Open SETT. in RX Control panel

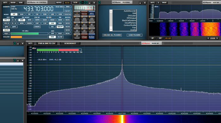(5, 3)
